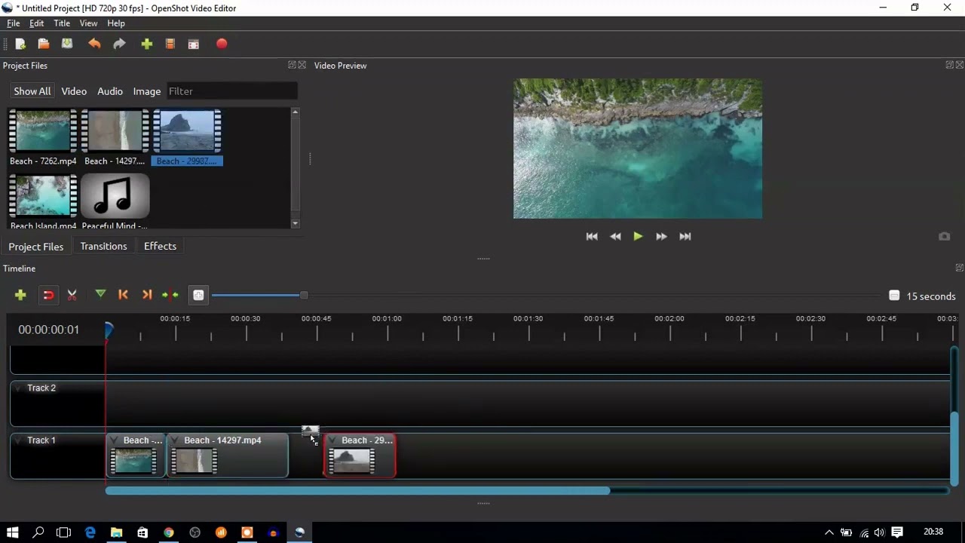
Task: Filter project files by Video
Action: [74, 91]
